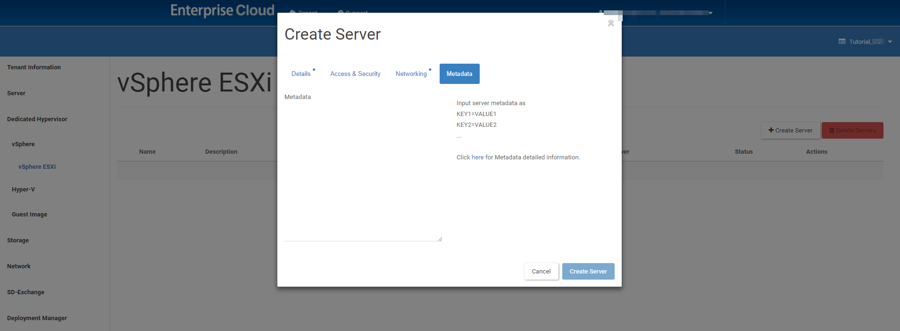The height and width of the screenshot is (331, 900).
Task: Close the Create Server dialog with X
Action: [x=611, y=24]
